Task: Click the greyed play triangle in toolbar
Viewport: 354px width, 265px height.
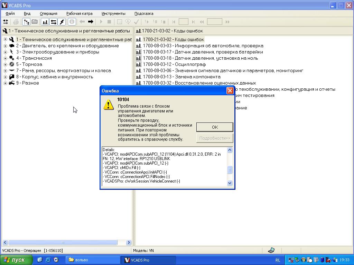Action: click(x=101, y=22)
